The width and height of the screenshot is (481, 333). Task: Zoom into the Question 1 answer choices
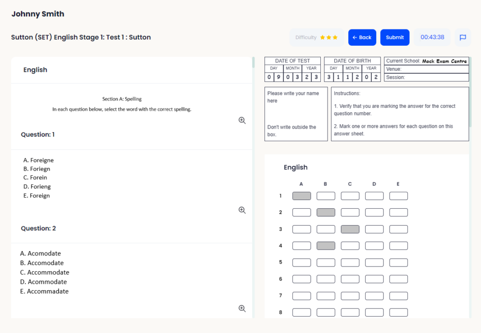pos(242,210)
